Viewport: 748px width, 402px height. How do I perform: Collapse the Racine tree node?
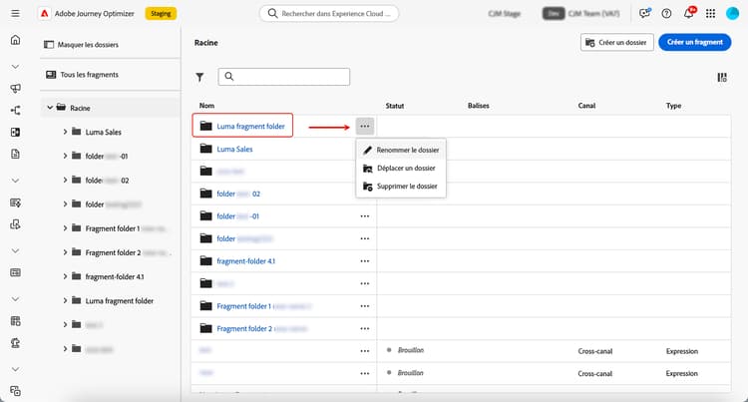pyautogui.click(x=50, y=108)
